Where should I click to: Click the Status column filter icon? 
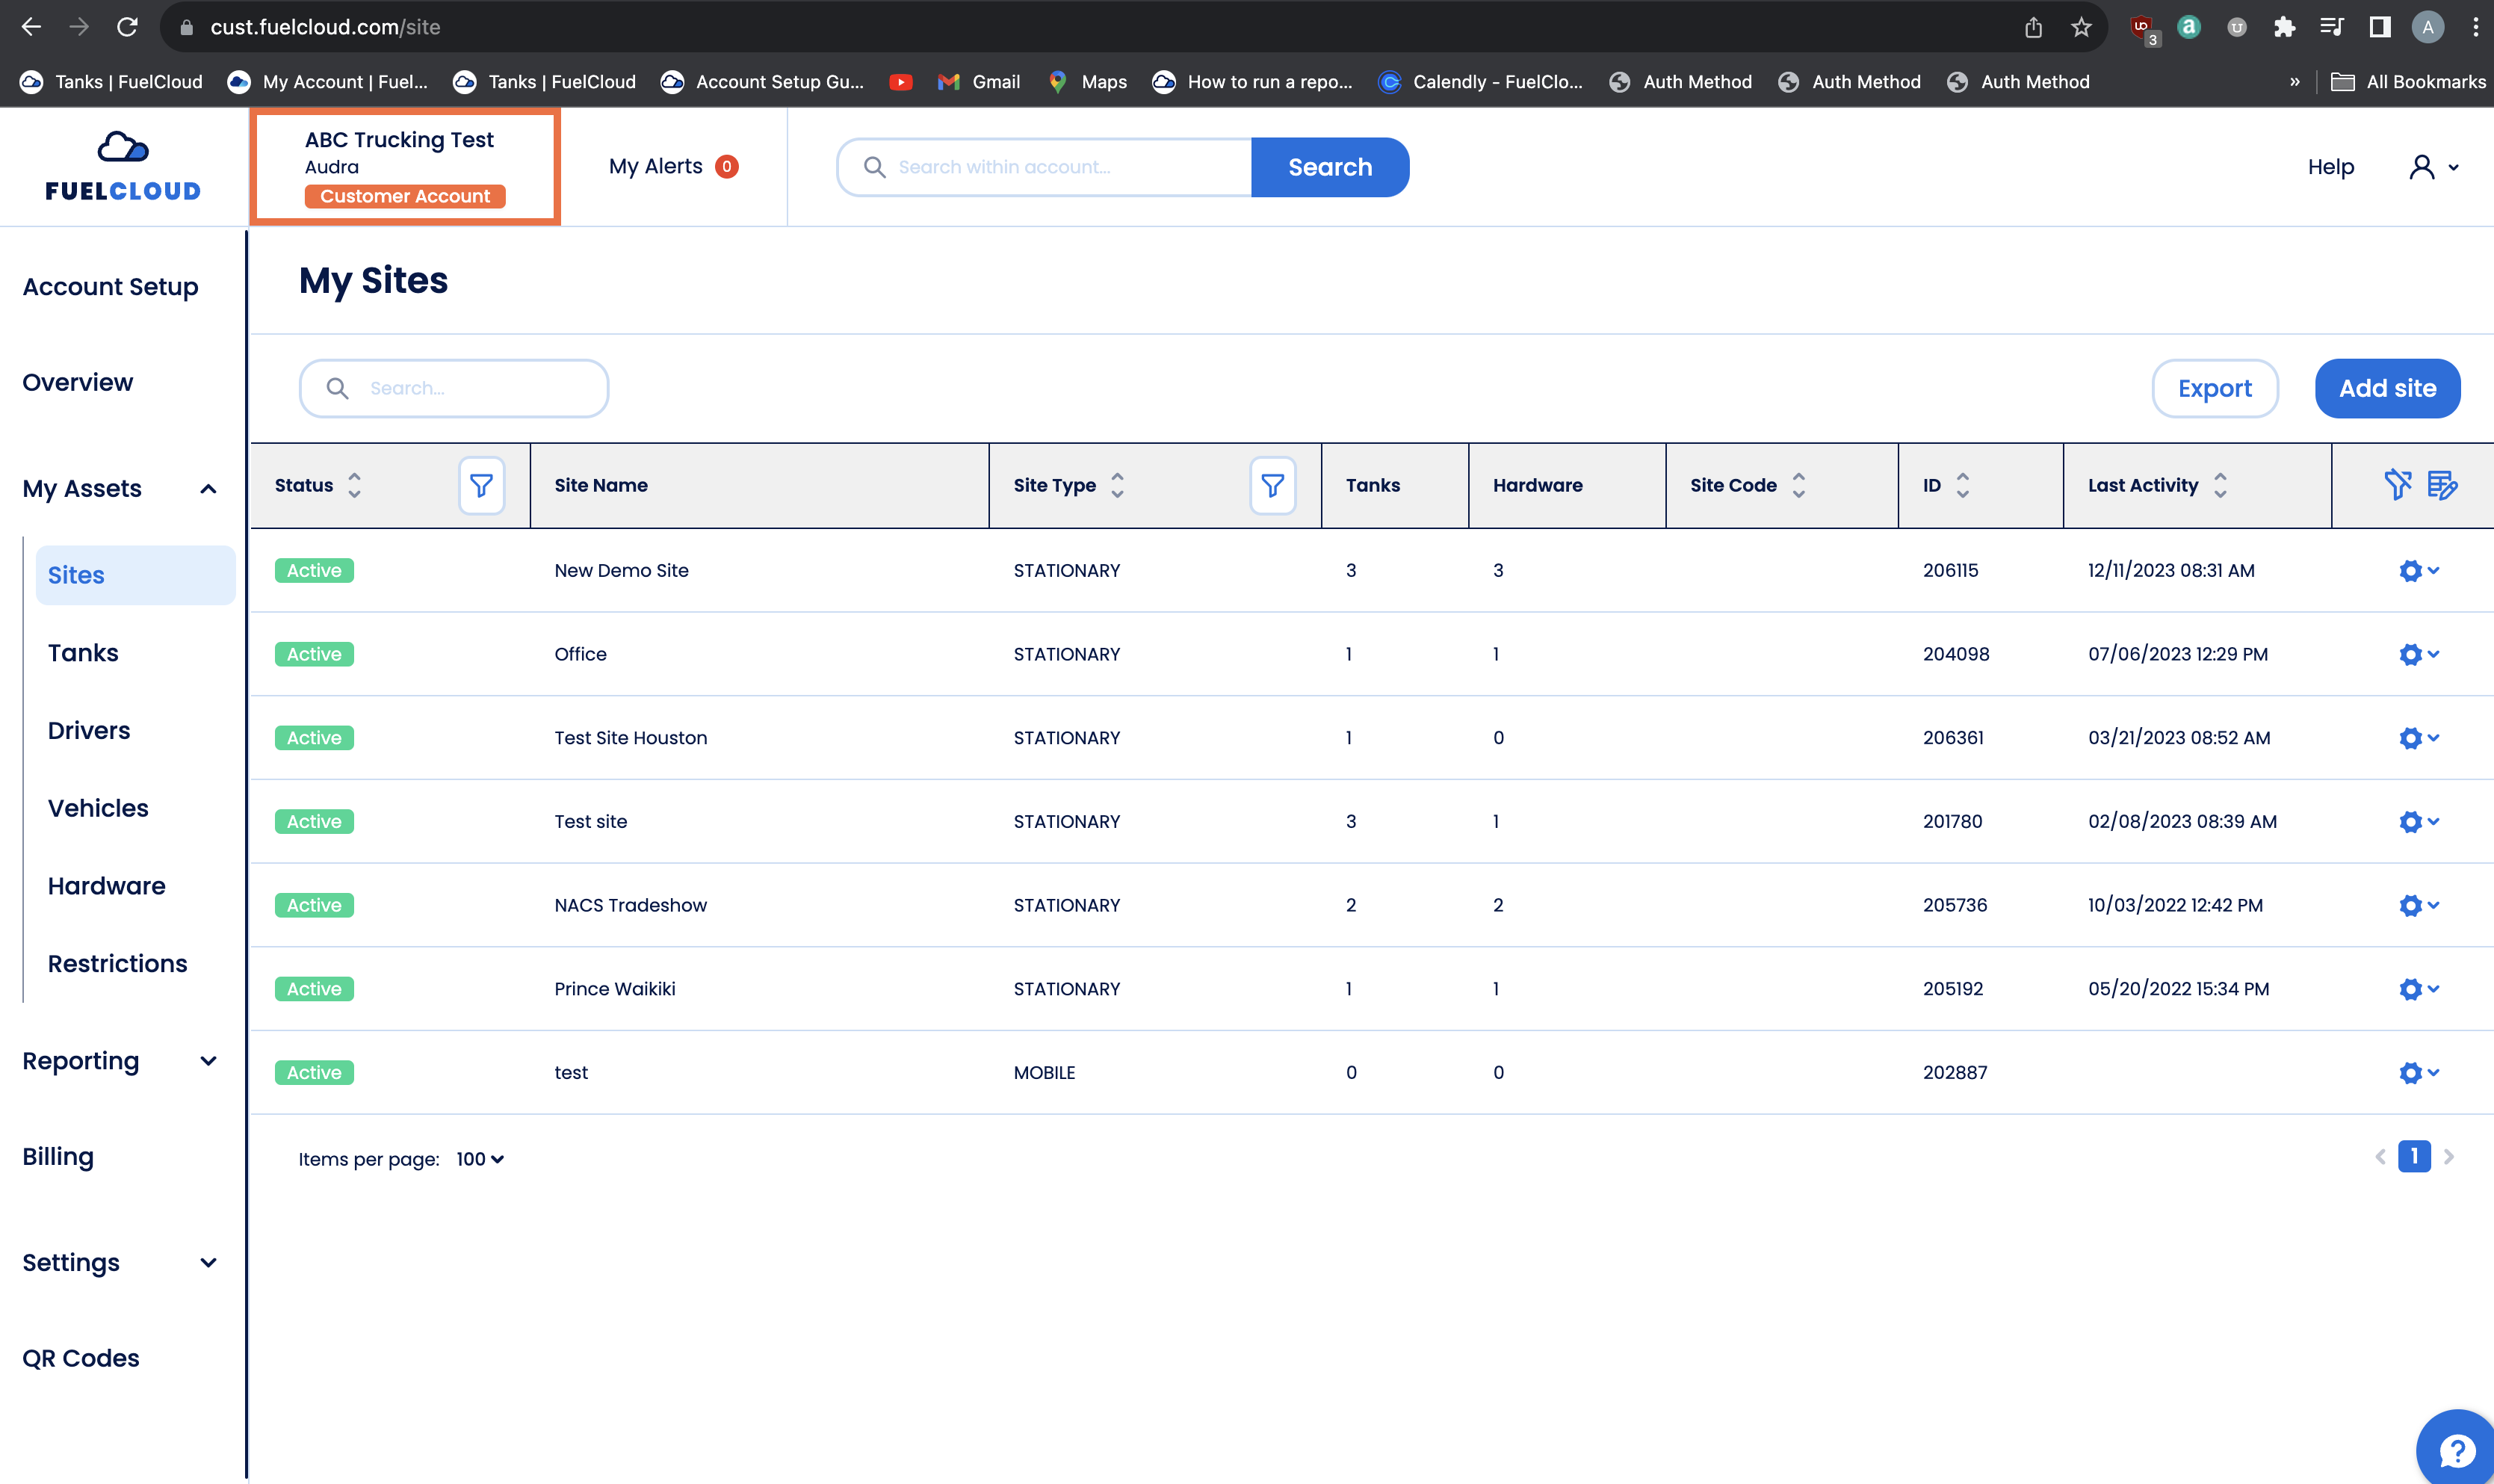pyautogui.click(x=481, y=486)
